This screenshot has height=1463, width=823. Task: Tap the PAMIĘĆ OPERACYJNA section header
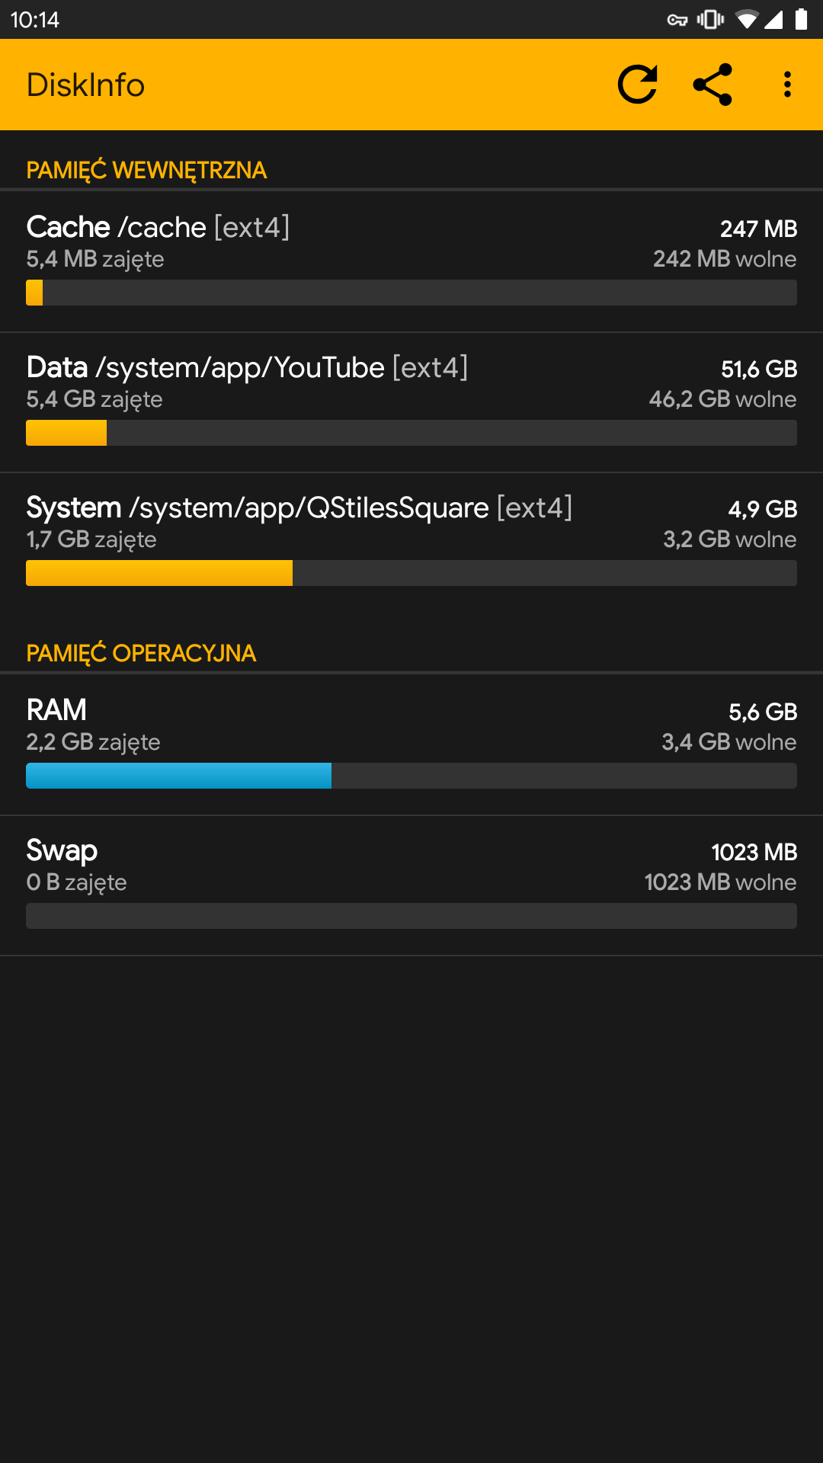click(x=141, y=653)
